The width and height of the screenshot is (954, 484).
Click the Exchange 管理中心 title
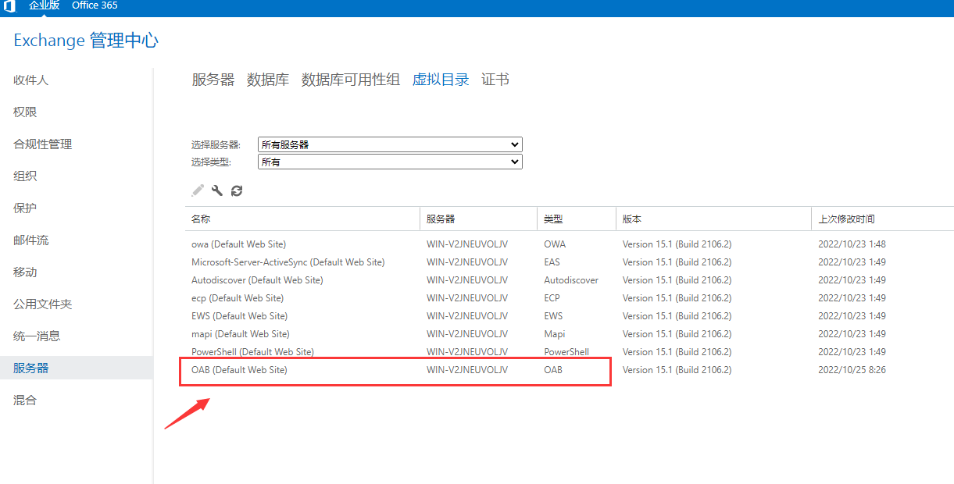click(x=86, y=41)
